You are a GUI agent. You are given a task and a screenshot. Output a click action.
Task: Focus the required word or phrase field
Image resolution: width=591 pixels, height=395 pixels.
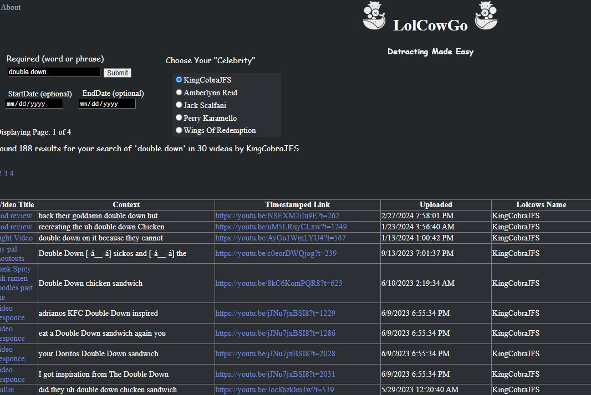click(x=54, y=72)
